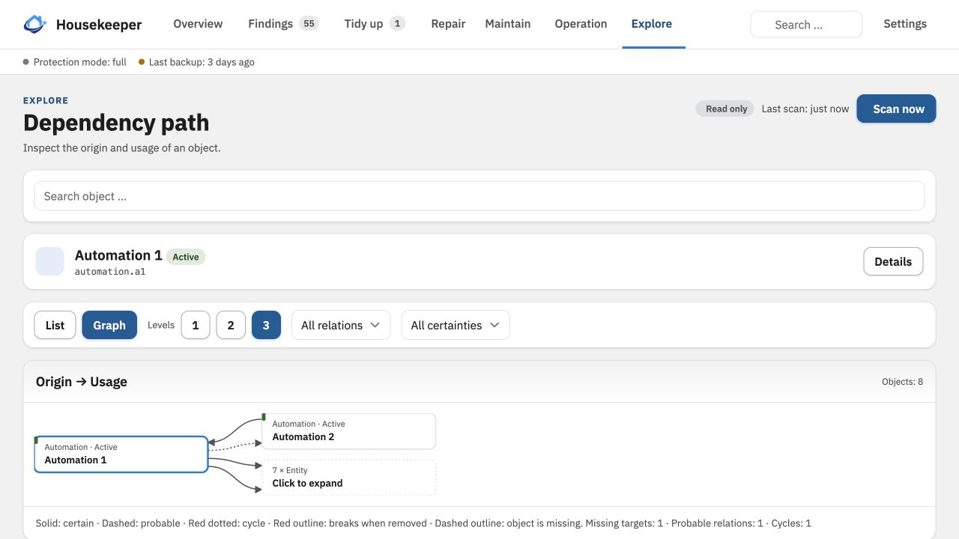Focus the top navigation Search field
This screenshot has width=959, height=539.
pyautogui.click(x=806, y=25)
